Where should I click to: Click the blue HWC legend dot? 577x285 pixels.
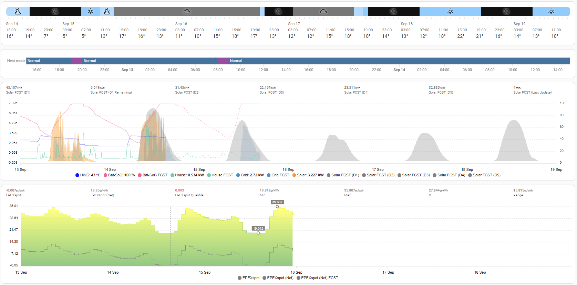tap(77, 175)
